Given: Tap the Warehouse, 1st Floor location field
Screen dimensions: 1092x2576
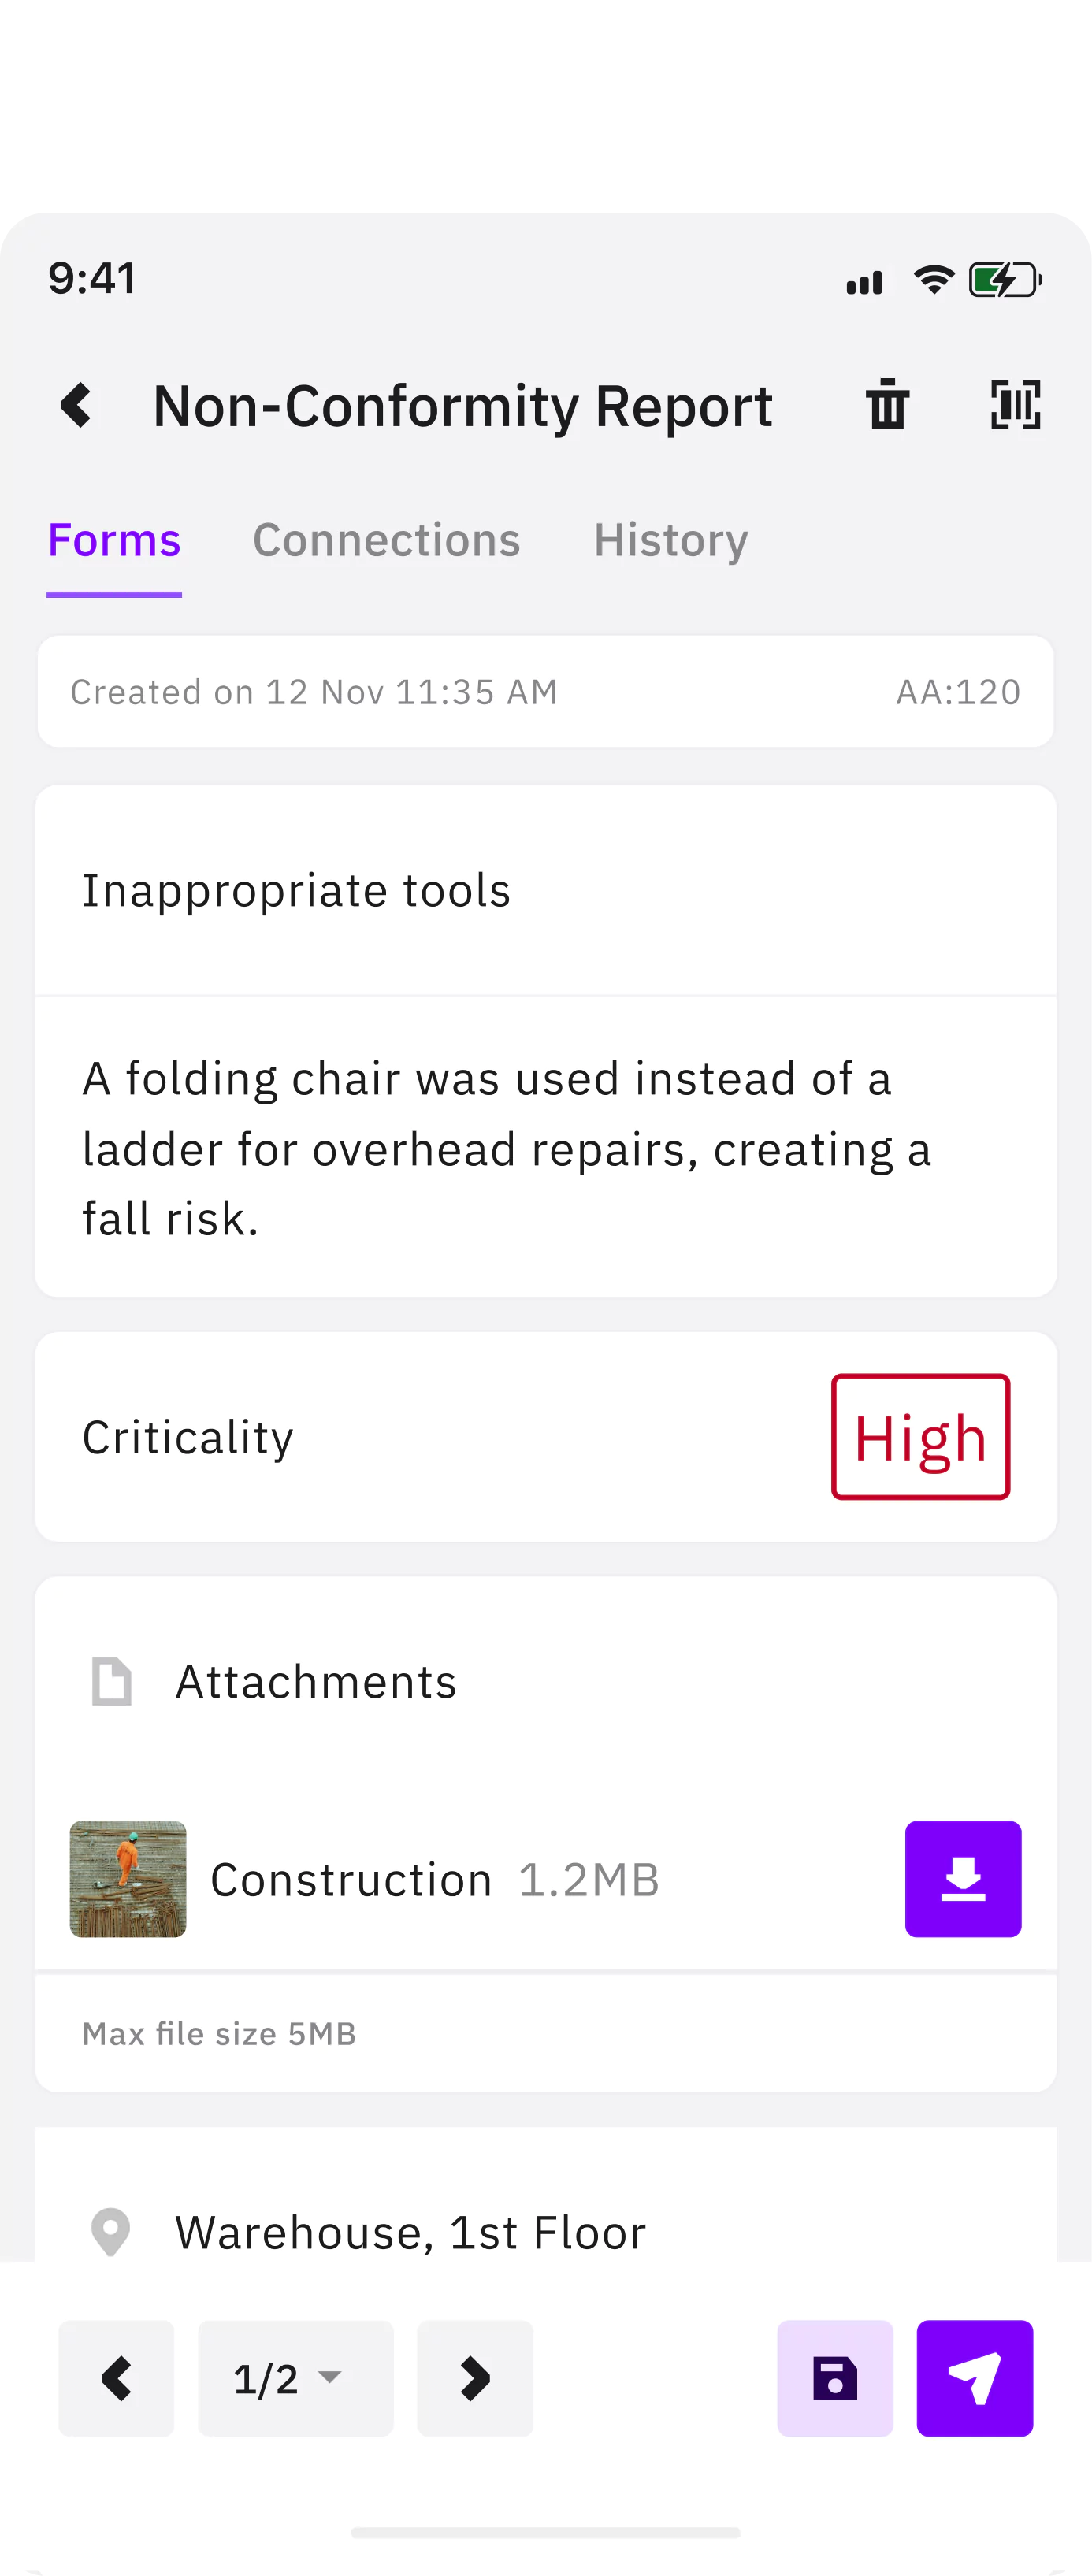Looking at the screenshot, I should click(x=410, y=2232).
